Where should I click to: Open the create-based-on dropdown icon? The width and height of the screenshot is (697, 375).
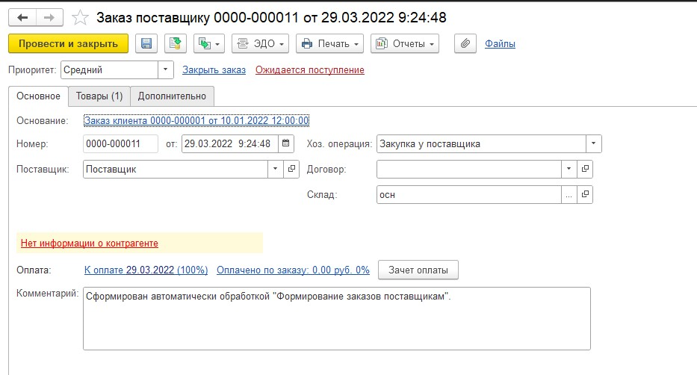point(209,43)
